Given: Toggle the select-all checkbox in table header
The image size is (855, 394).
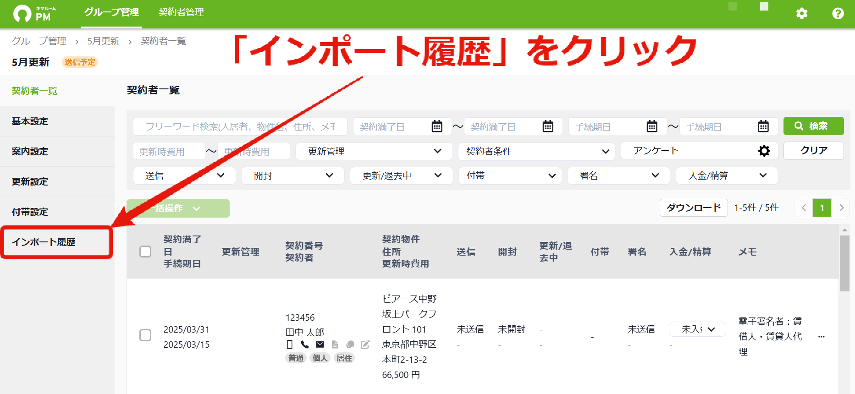Looking at the screenshot, I should pyautogui.click(x=145, y=252).
